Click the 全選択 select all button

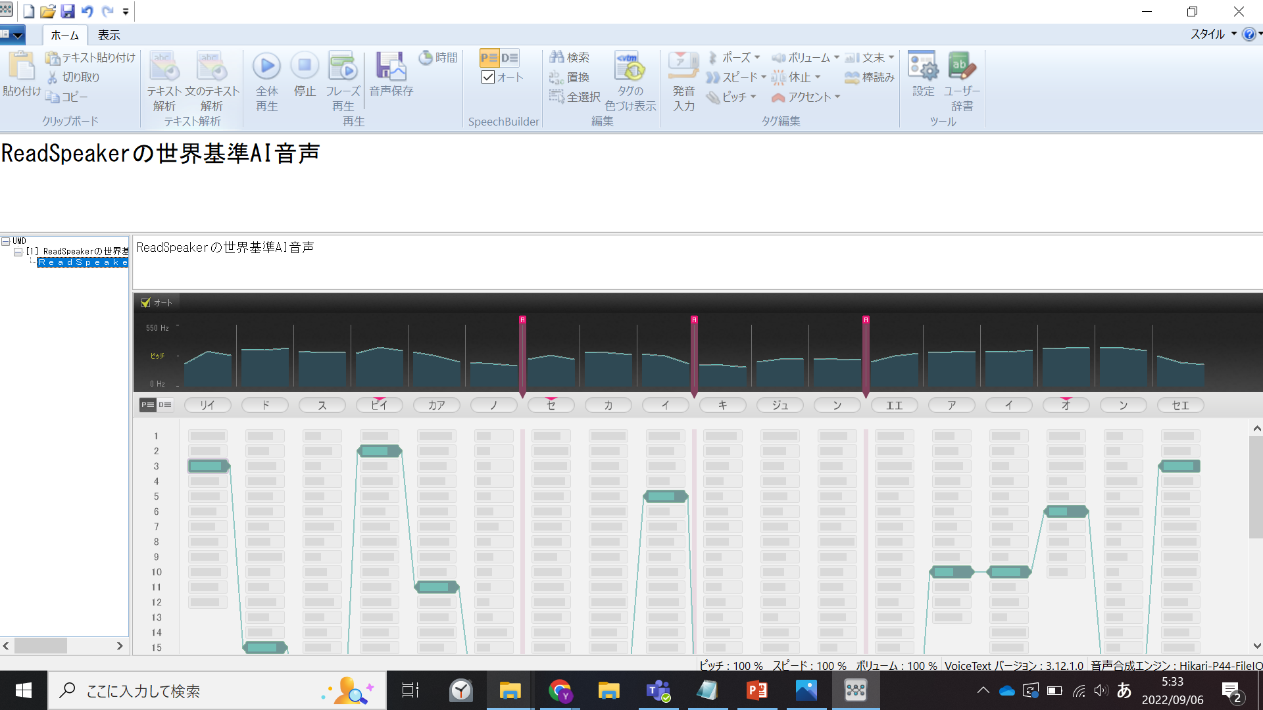pos(575,97)
